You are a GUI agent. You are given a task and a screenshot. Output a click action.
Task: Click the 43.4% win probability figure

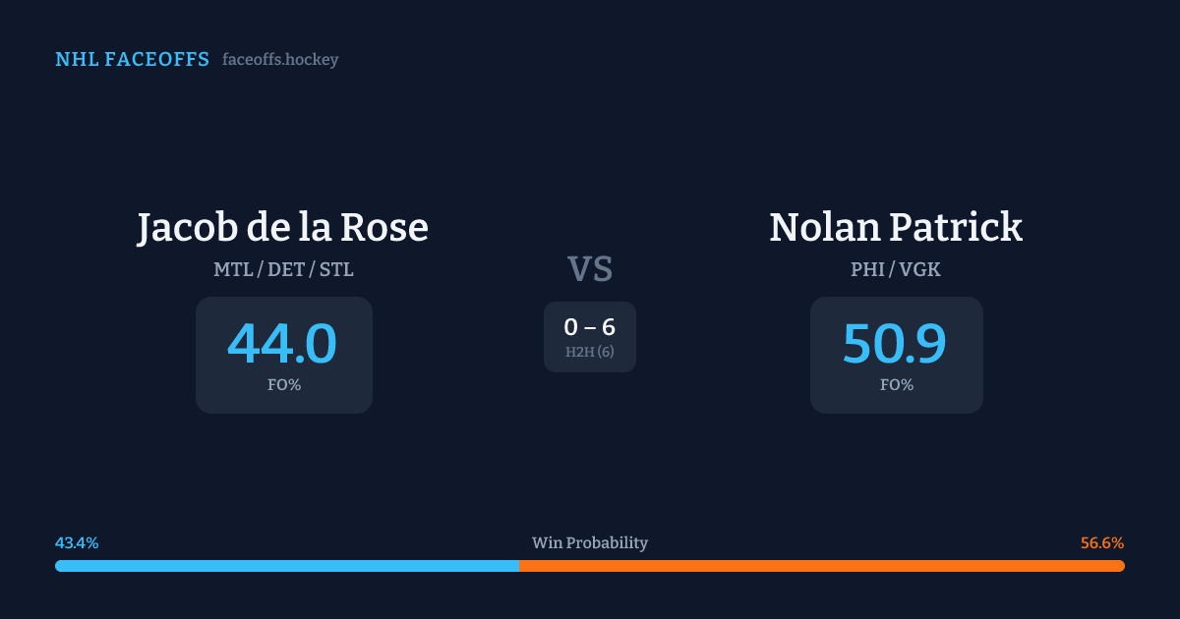(77, 543)
